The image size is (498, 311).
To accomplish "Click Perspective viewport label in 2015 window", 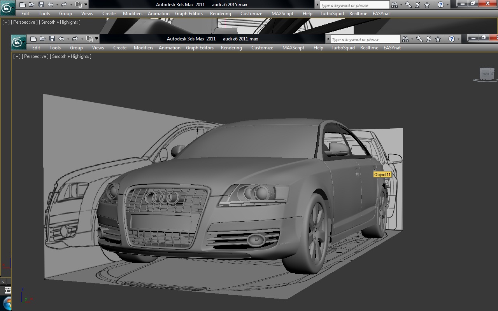I will pos(24,22).
